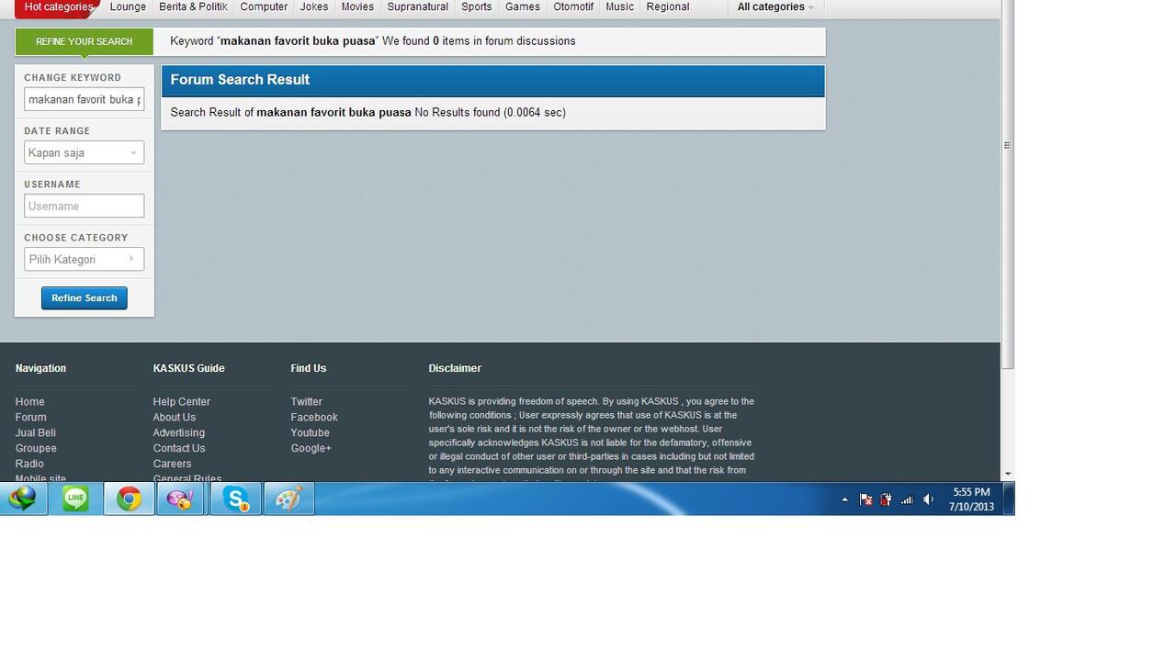
Task: Show hidden system tray icons
Action: pyautogui.click(x=844, y=499)
